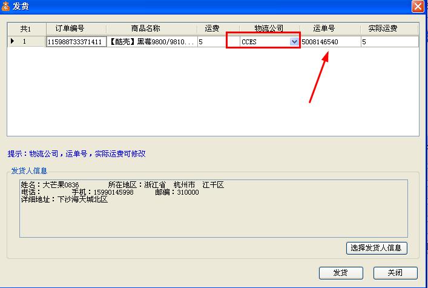
Task: Click the 发货人信息 group label
Action: [x=29, y=171]
